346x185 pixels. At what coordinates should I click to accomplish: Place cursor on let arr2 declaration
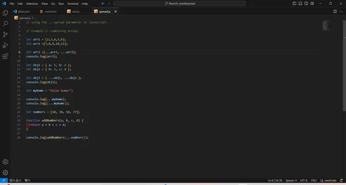(47, 44)
